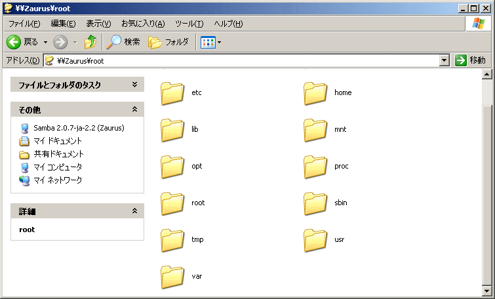Open the Search (検索) toolbar button
495x299 pixels.
(123, 42)
